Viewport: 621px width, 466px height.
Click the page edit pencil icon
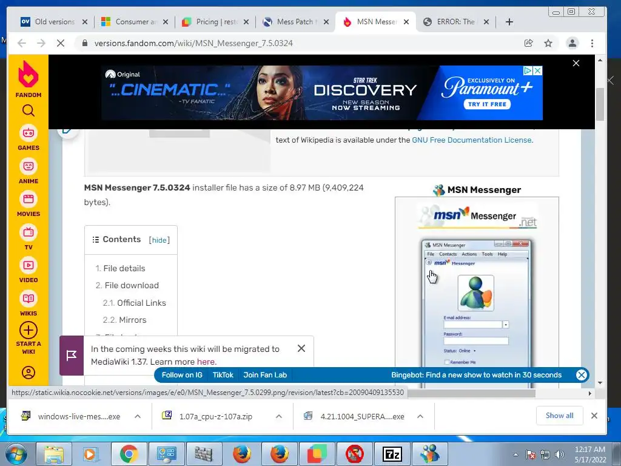[x=67, y=130]
